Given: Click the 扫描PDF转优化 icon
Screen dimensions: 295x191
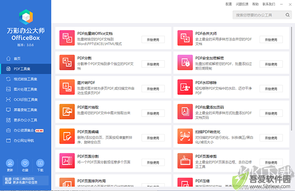Looking at the screenshot, I should click(x=185, y=136).
